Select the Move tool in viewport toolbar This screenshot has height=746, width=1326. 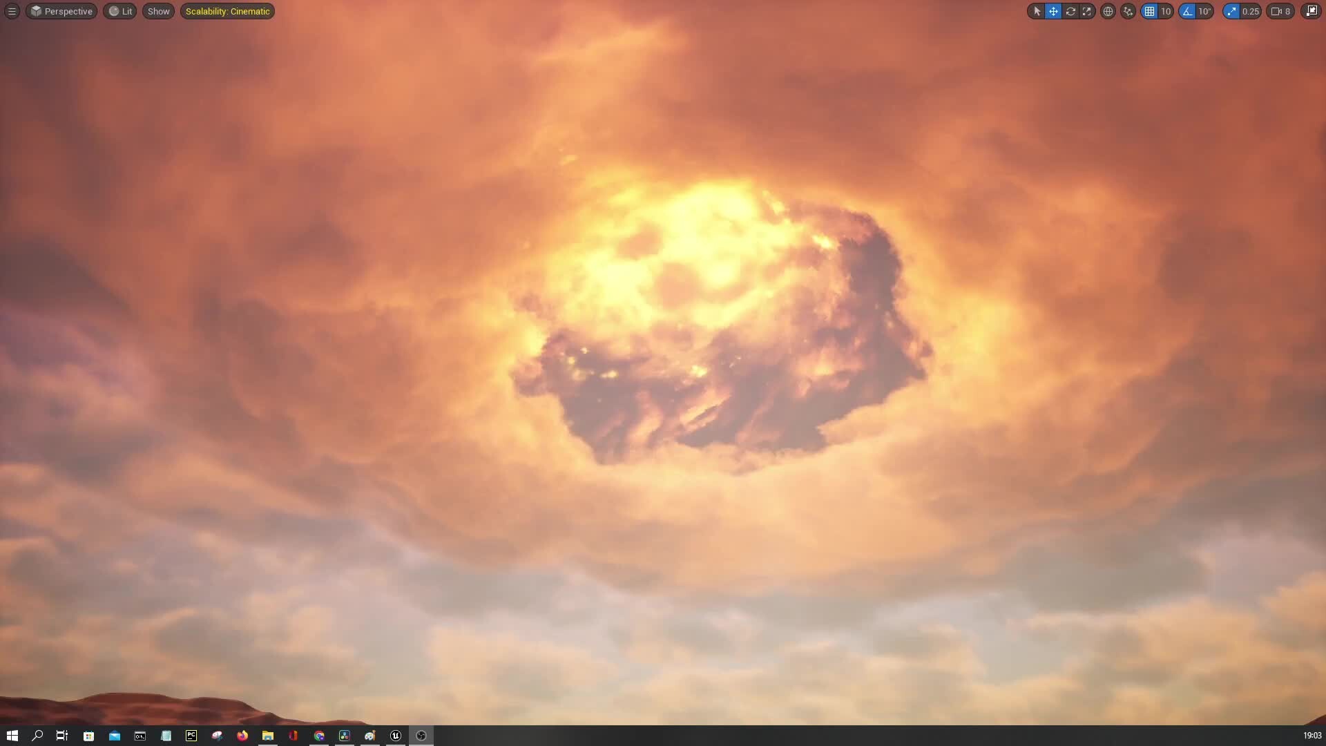tap(1053, 11)
